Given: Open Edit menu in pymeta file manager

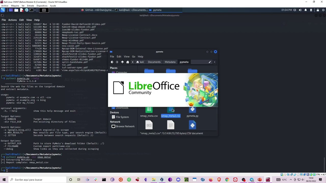Looking at the screenshot, I should pyautogui.click(x=119, y=56).
